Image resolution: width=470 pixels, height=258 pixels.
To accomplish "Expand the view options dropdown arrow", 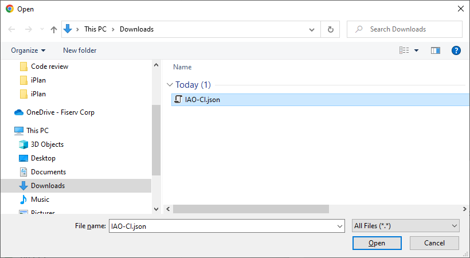I will (416, 50).
